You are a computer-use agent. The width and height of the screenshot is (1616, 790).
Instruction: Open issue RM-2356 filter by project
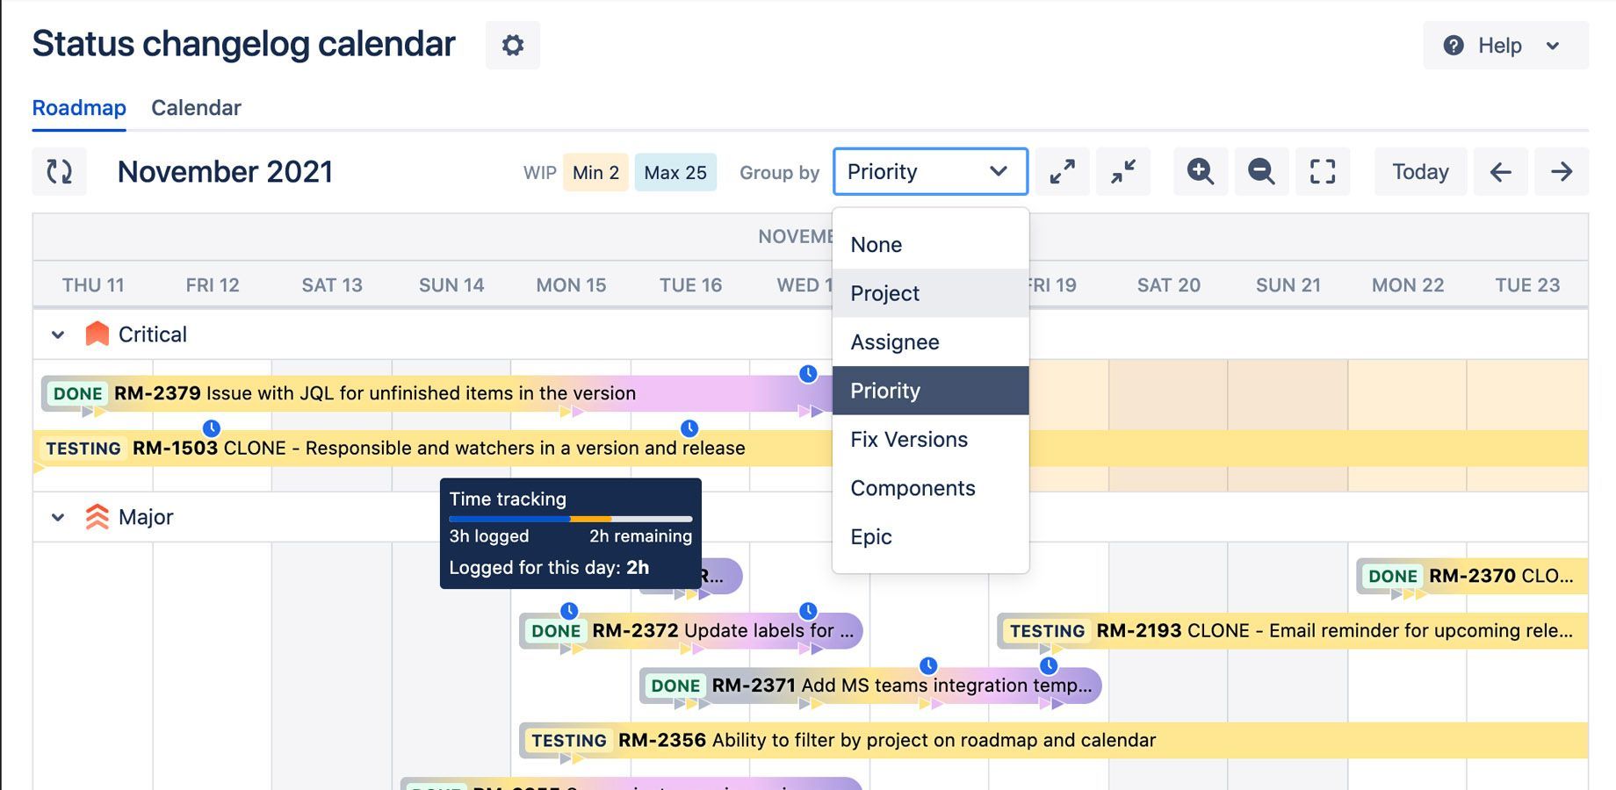pos(1054,740)
